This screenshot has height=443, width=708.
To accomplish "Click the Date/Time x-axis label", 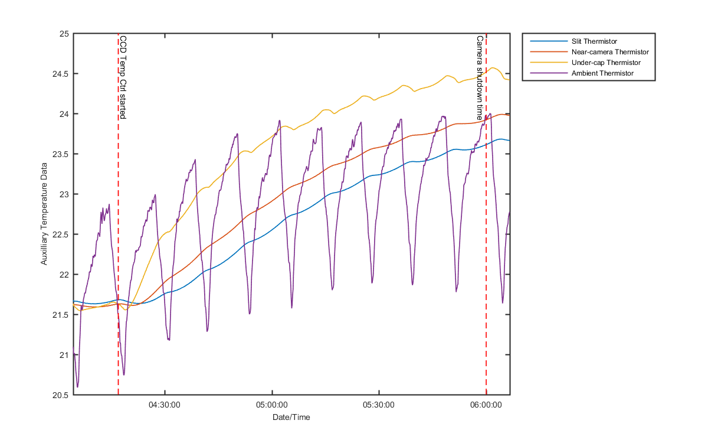I will [291, 417].
